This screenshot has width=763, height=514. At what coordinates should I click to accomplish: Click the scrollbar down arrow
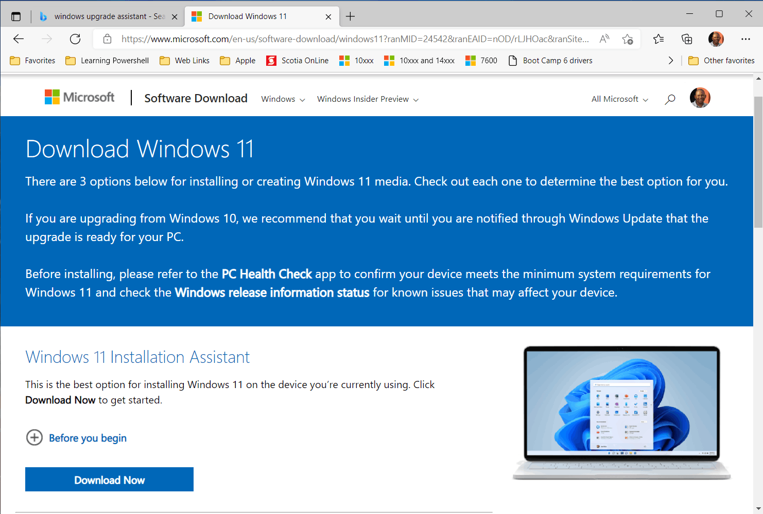coord(758,509)
